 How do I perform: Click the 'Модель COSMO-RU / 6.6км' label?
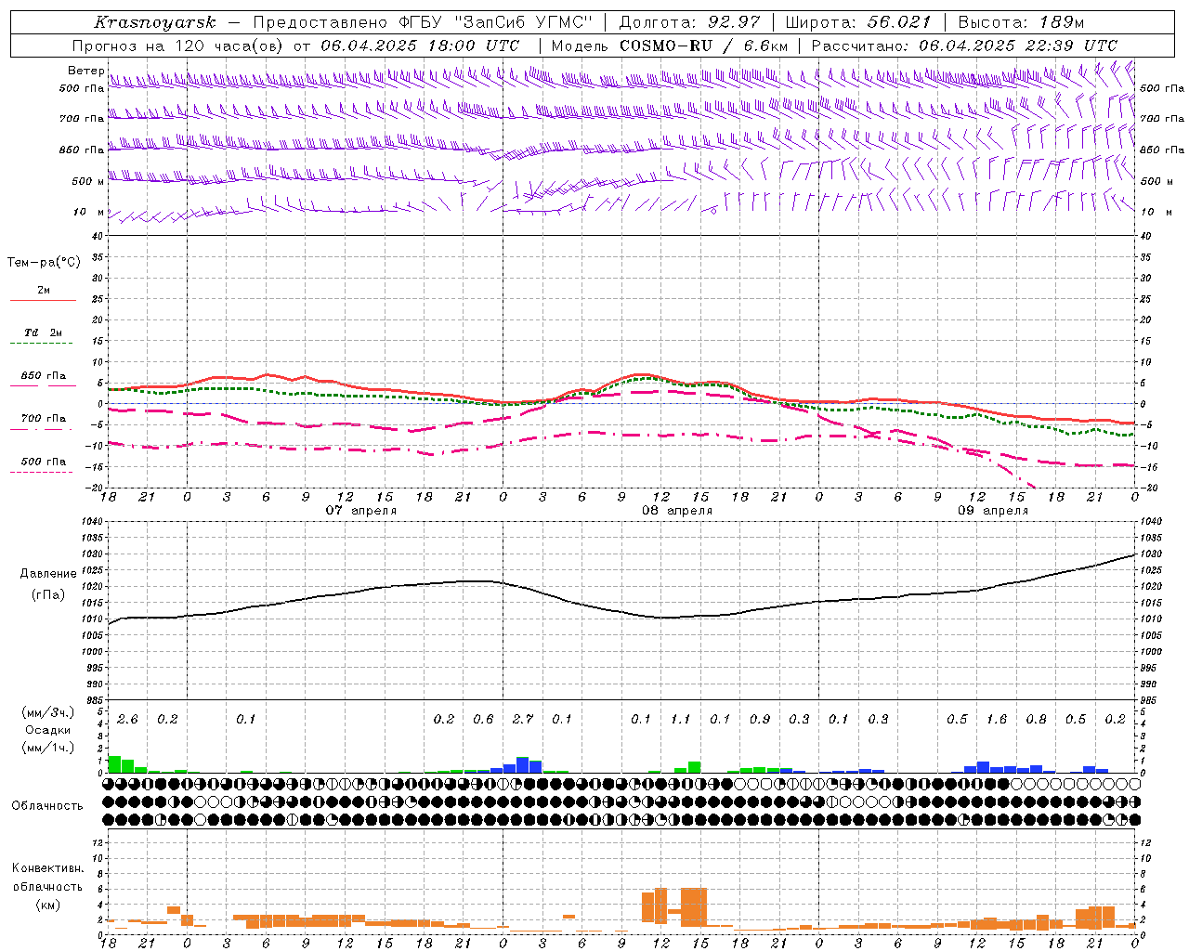(669, 46)
